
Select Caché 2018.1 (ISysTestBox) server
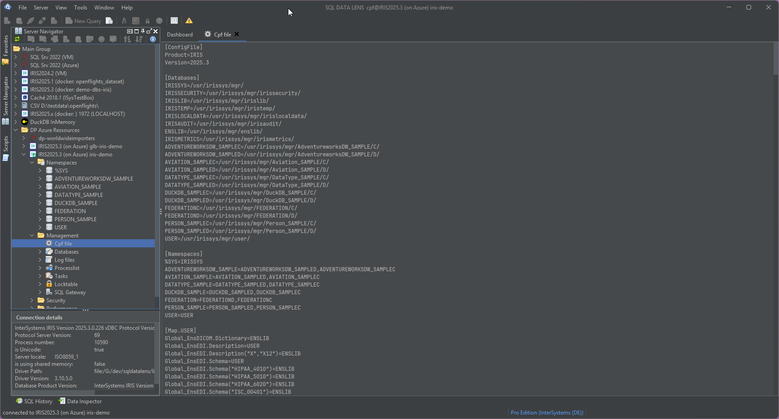click(62, 98)
